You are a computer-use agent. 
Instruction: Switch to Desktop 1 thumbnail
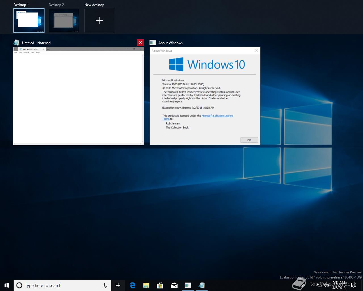tap(29, 20)
